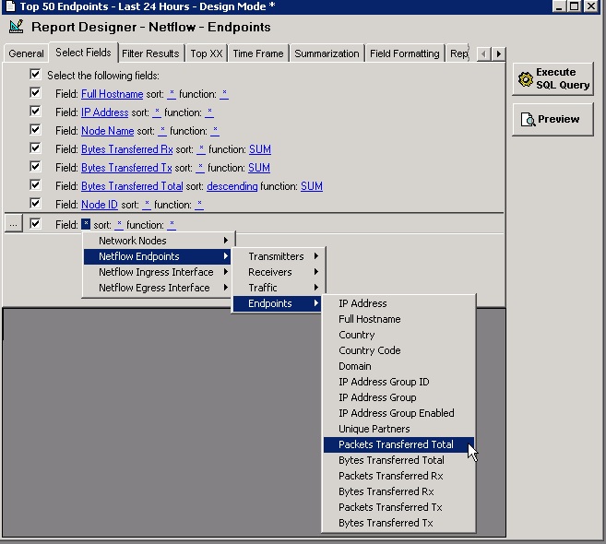The image size is (606, 544).
Task: Switch to the Time Frame tab
Action: tap(257, 53)
